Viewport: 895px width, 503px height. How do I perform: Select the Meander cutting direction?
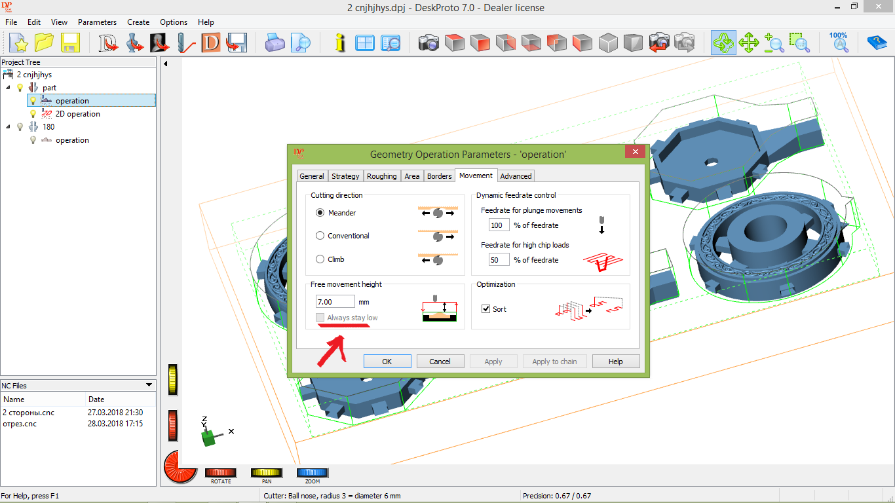tap(320, 213)
